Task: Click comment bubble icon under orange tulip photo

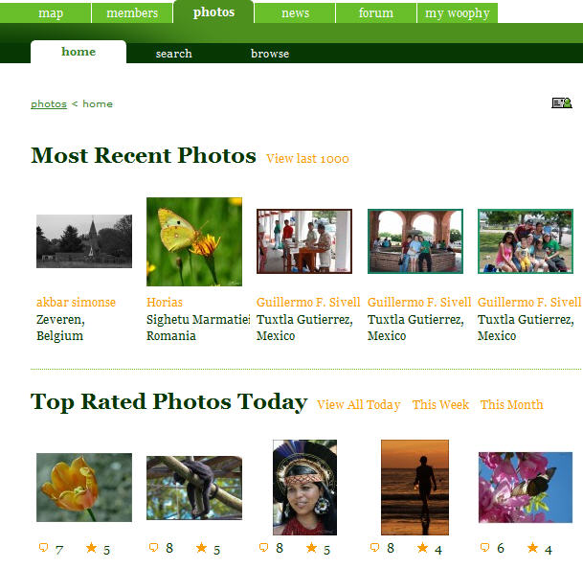Action: tap(43, 548)
